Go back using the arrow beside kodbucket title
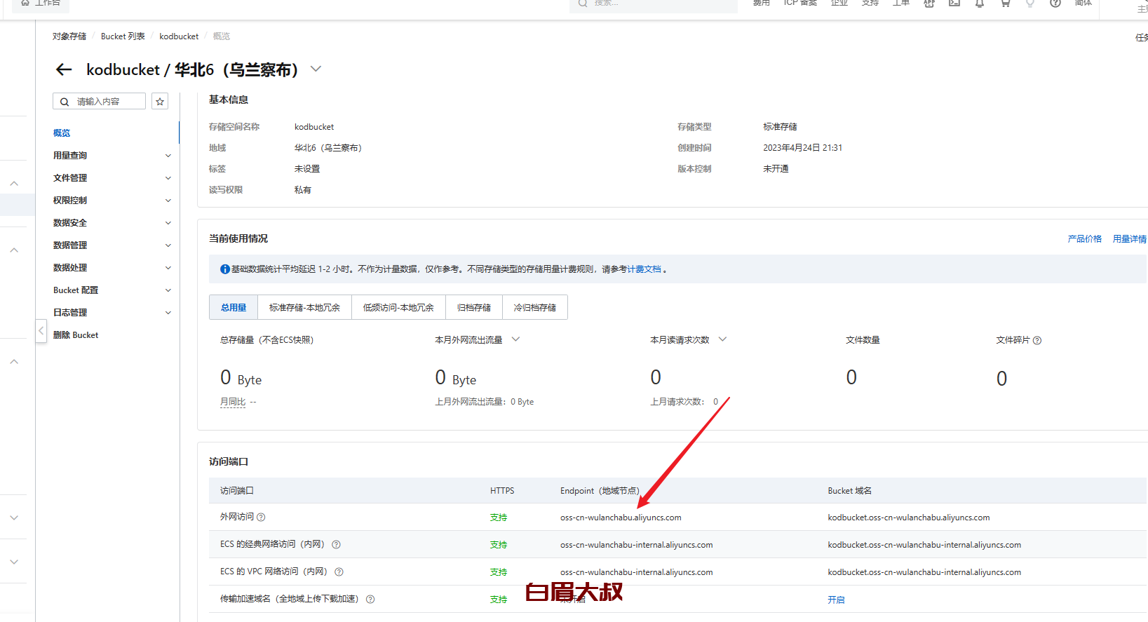This screenshot has width=1148, height=622. (x=64, y=69)
